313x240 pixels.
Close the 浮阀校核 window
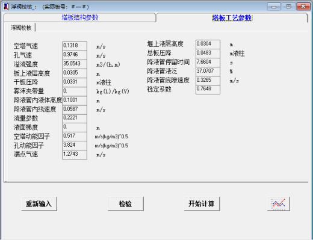303,7
